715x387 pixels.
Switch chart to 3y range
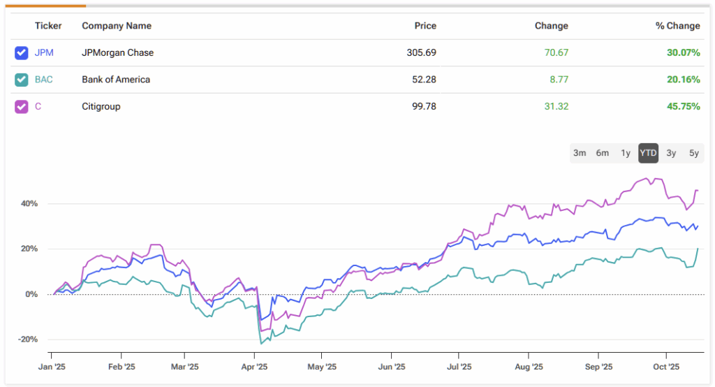click(x=671, y=153)
